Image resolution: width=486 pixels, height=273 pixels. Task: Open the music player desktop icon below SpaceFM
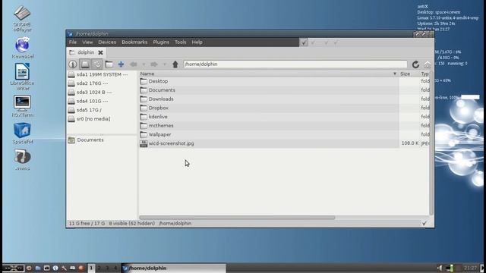point(22,160)
